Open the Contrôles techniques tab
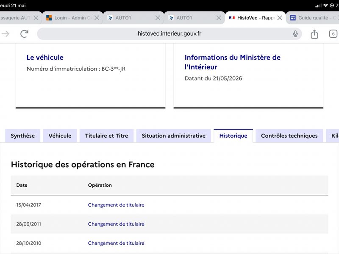Viewport: 339px width, 254px height. click(289, 135)
